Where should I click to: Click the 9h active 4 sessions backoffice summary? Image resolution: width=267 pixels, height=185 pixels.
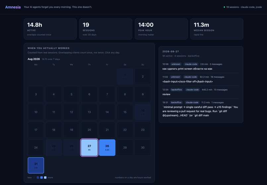pyautogui.click(x=181, y=56)
